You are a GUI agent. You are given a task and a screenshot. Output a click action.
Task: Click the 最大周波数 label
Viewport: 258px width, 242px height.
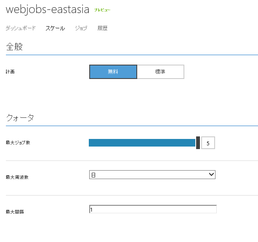tap(17, 177)
